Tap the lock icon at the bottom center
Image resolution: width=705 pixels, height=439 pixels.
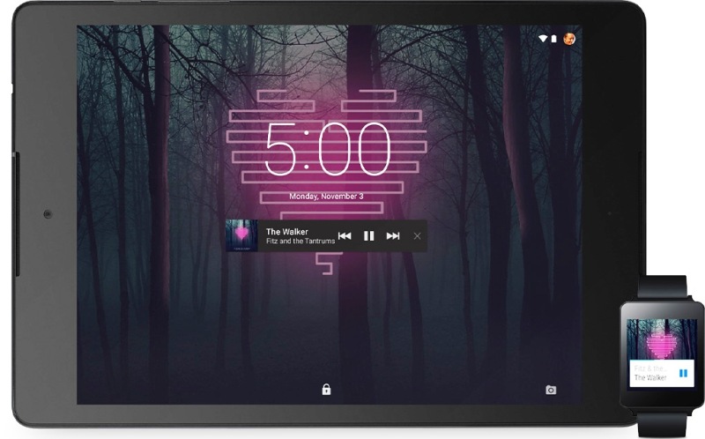[326, 389]
